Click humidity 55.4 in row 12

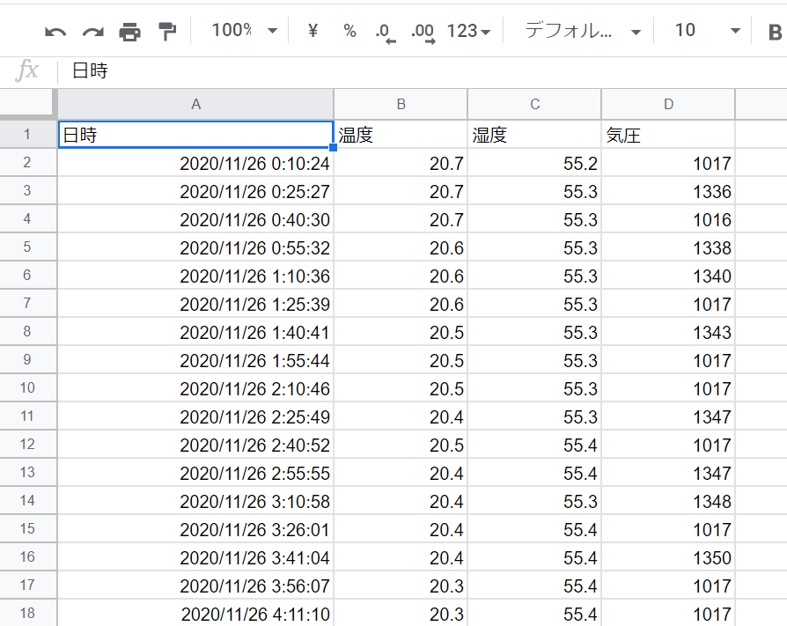click(534, 445)
